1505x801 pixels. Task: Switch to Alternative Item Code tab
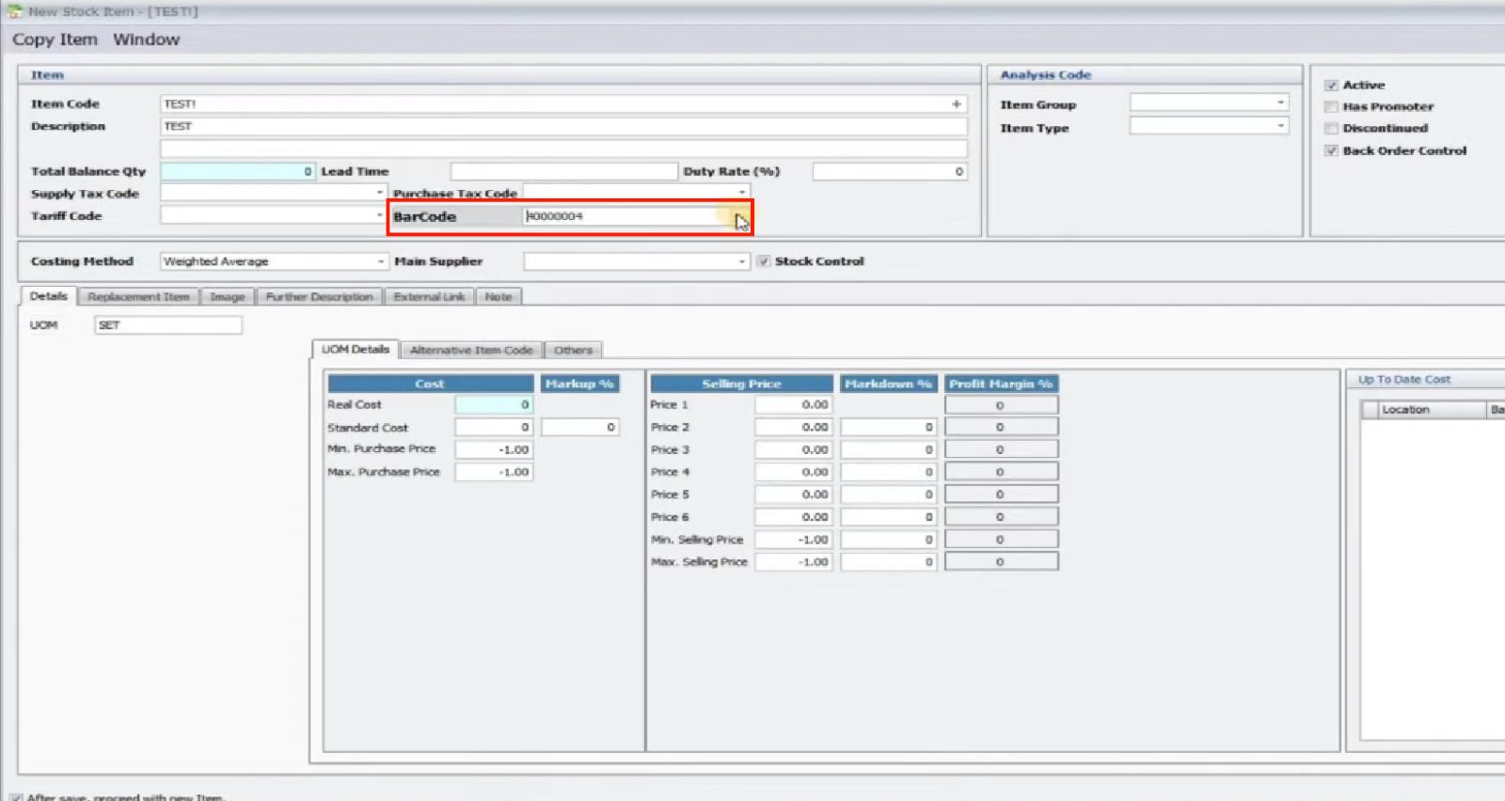tap(471, 351)
